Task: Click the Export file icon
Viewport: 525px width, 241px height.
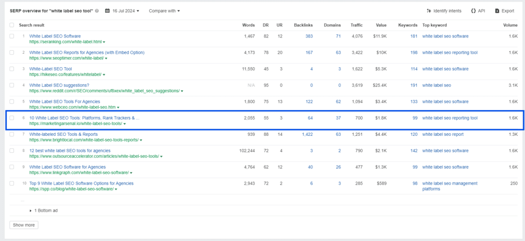Action: (497, 11)
